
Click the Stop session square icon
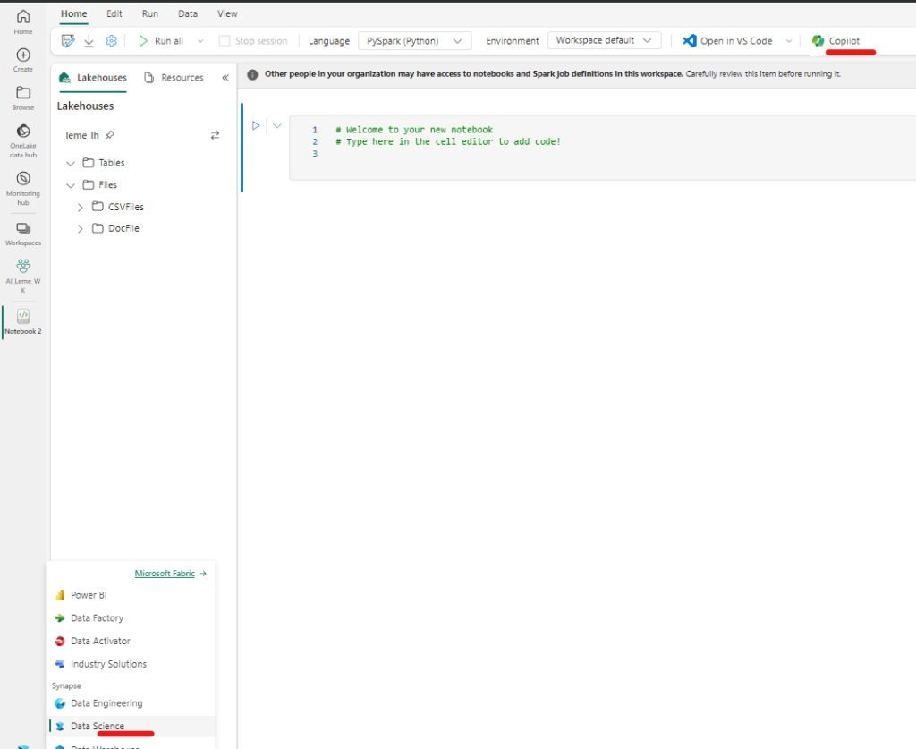(225, 41)
